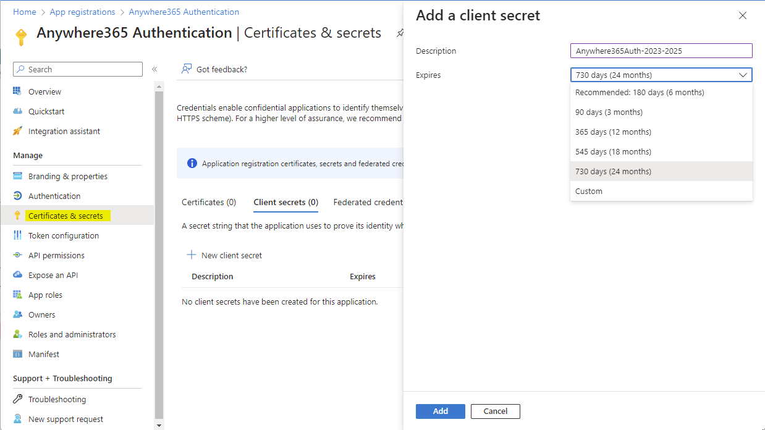765x430 pixels.
Task: Click the Expose an API icon
Action: coord(17,275)
